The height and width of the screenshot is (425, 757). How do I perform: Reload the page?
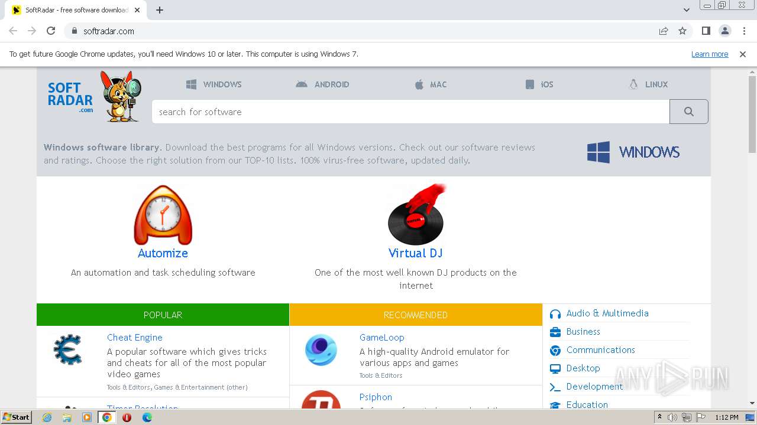click(51, 31)
